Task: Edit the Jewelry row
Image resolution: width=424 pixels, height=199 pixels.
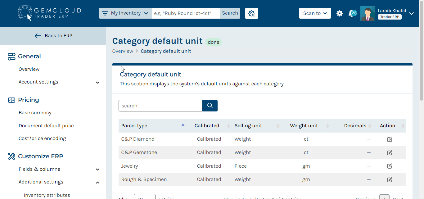Action: coord(390,166)
